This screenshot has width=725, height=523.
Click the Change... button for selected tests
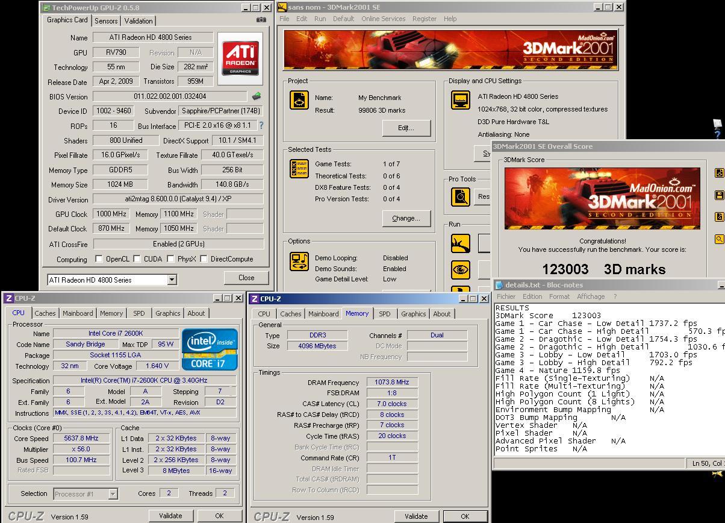(406, 218)
